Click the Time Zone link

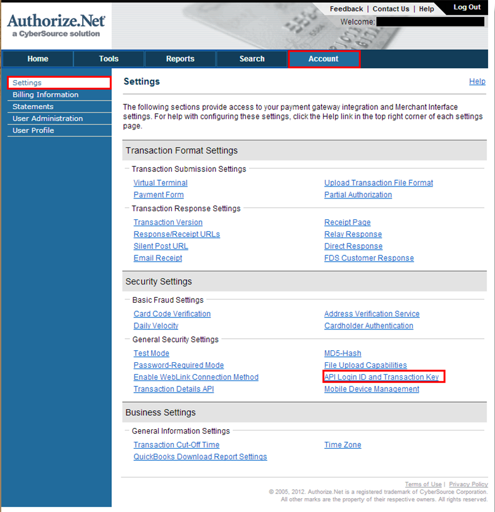pos(343,445)
